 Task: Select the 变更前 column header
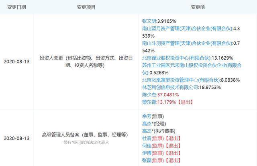pyautogui.click(x=198, y=7)
